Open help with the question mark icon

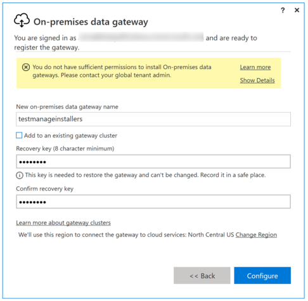pos(283,10)
